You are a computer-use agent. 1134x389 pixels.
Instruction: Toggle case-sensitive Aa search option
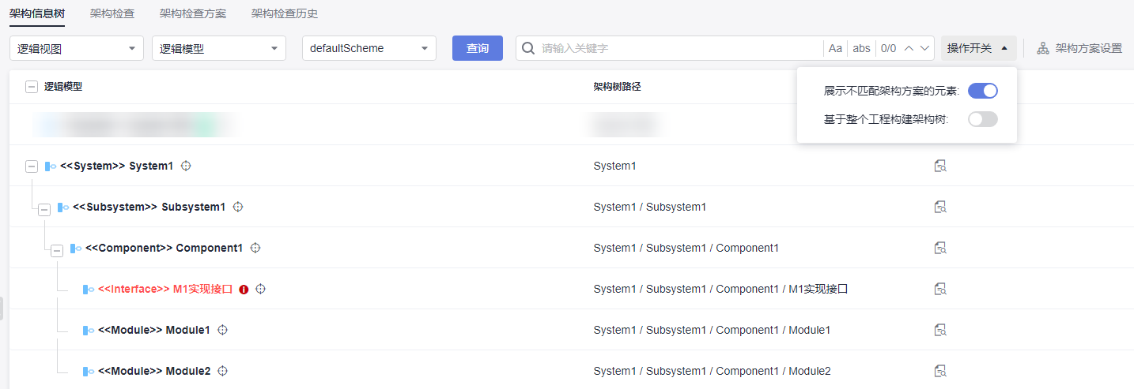835,48
